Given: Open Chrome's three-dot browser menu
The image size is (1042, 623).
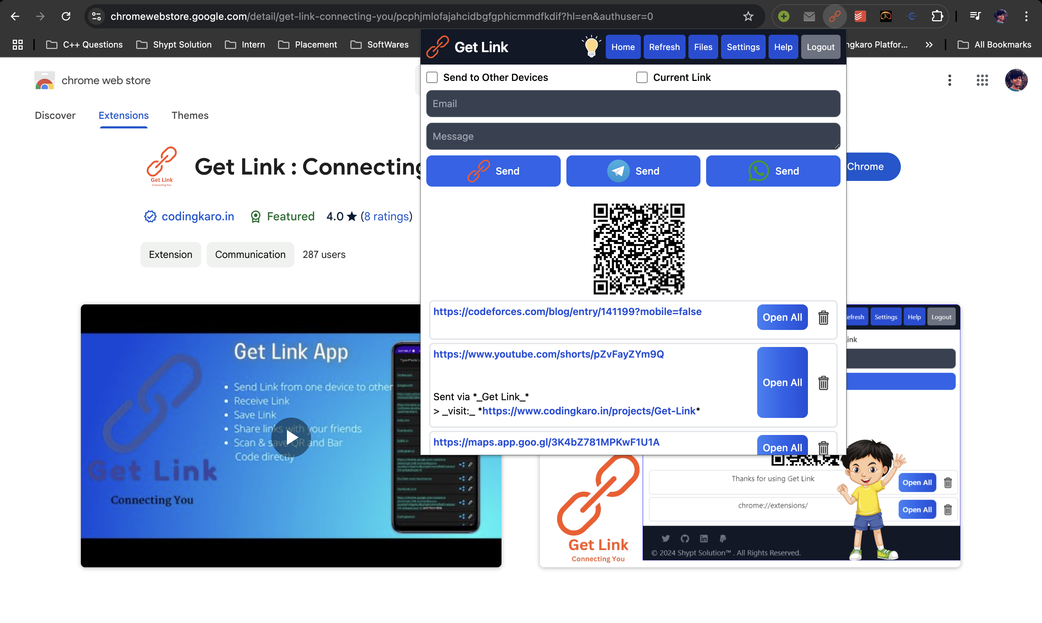Looking at the screenshot, I should click(1026, 16).
